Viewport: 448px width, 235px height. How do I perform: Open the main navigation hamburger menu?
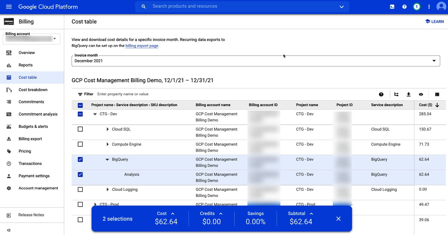[x=9, y=7]
